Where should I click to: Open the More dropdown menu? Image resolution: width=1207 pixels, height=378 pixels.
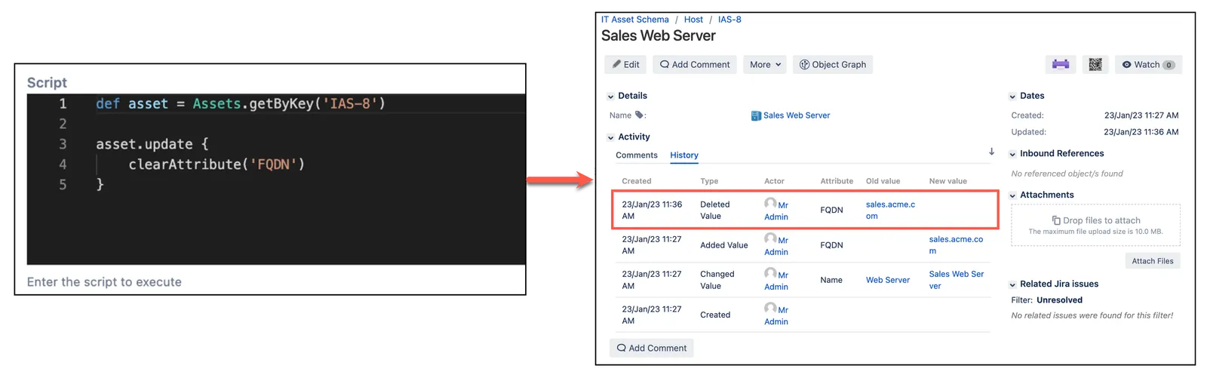[x=765, y=65]
